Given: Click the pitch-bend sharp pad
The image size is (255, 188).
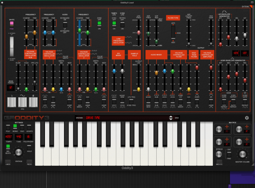Looking at the screenshot, I should (x=33, y=102).
